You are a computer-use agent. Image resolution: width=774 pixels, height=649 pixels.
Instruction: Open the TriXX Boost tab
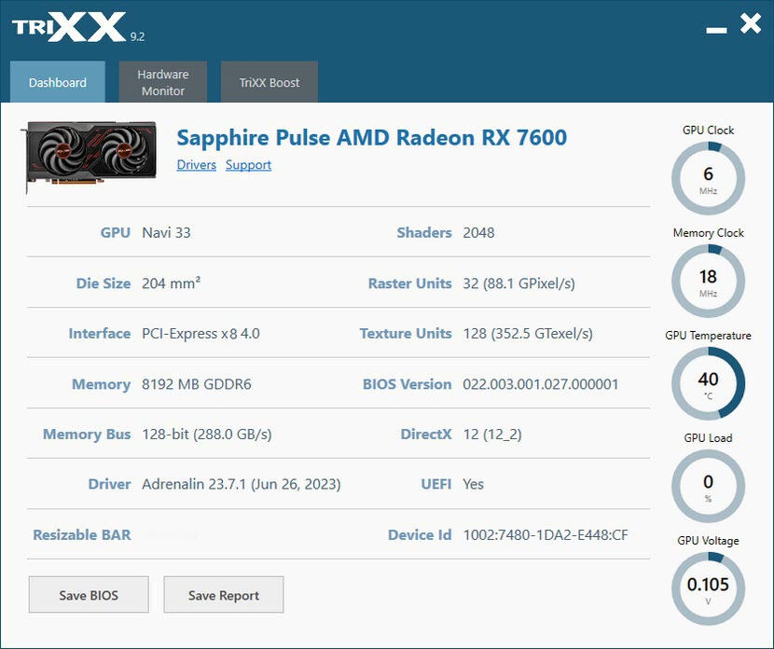point(269,82)
